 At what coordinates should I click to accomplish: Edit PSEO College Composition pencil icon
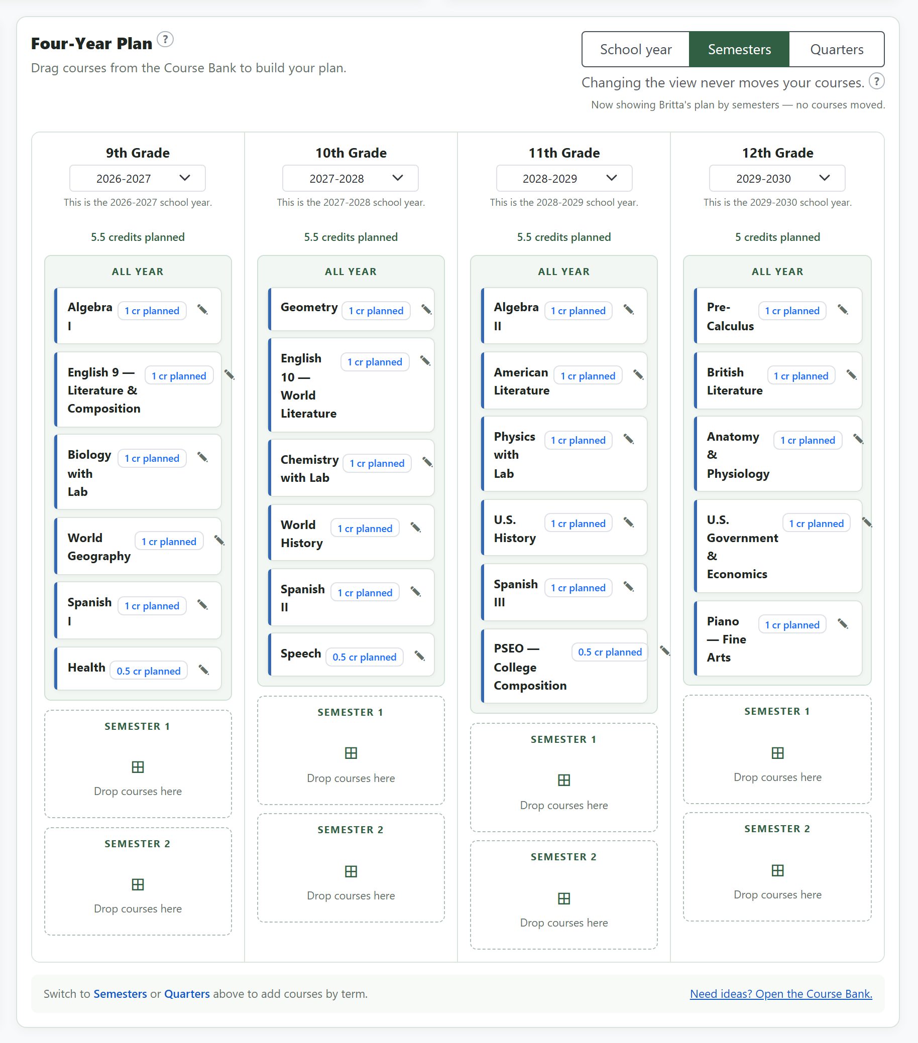coord(665,651)
